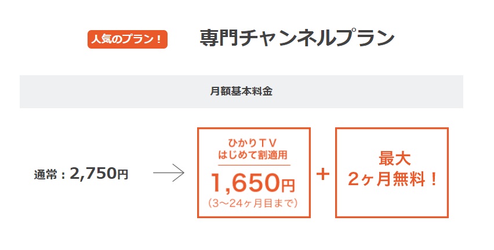Click the 1,650円 discounted price
494x250 pixels.
[253, 183]
